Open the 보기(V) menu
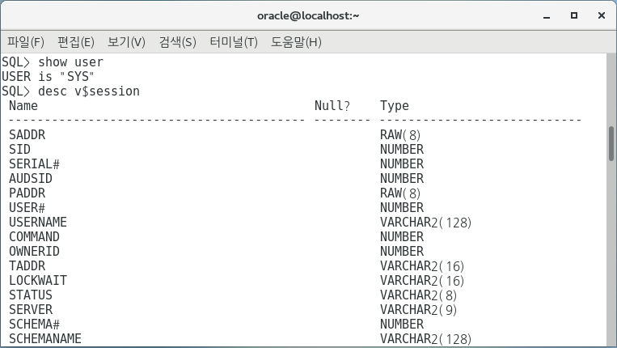Image resolution: width=617 pixels, height=348 pixels. pyautogui.click(x=126, y=42)
